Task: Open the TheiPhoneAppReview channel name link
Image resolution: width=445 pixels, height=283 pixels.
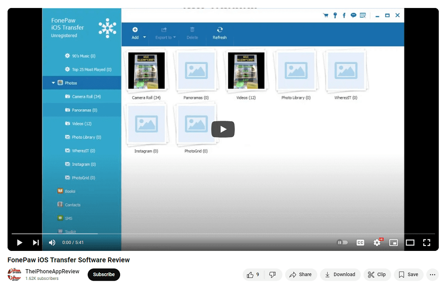Action: (52, 271)
